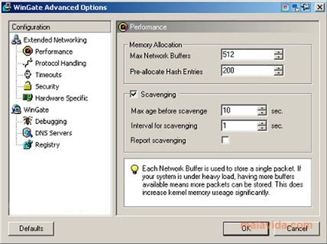This screenshot has height=244, width=327.
Task: Click the Max Network Buffers label
Action: coord(160,56)
